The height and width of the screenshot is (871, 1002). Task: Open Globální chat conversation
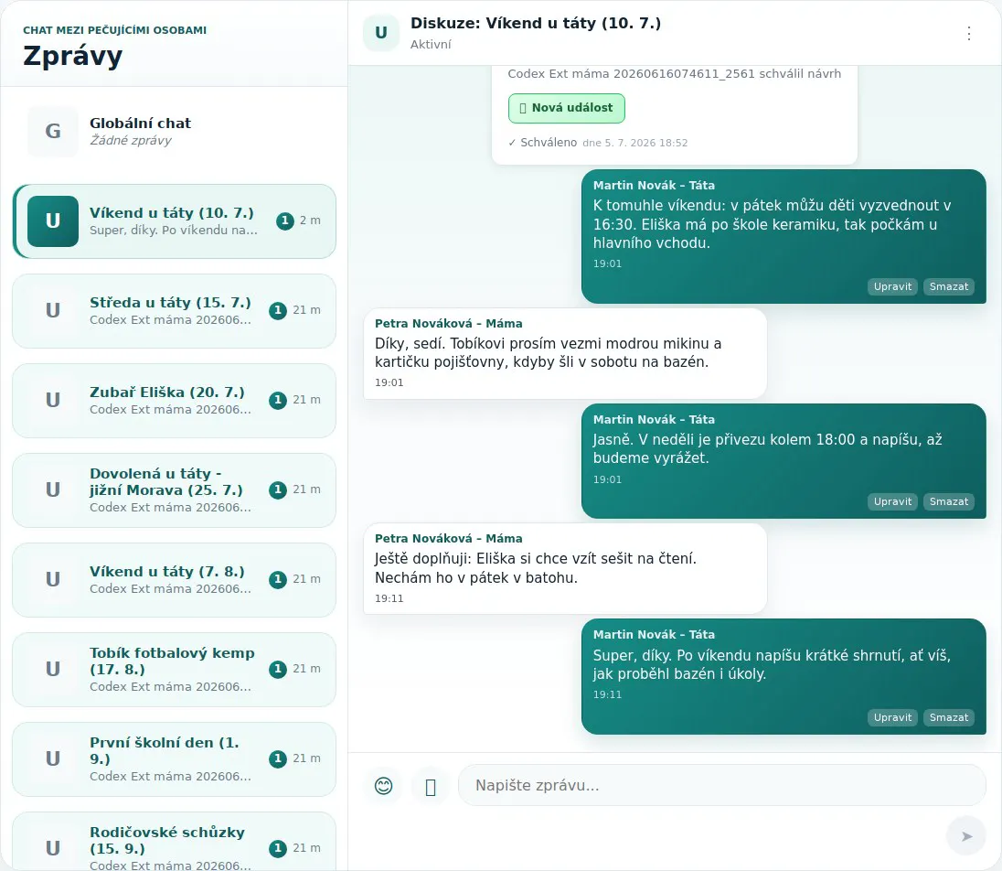[x=175, y=132]
